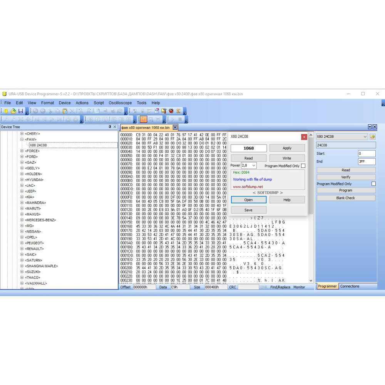Click the Delete X toolbar icon
The width and height of the screenshot is (385, 385).
(72, 111)
